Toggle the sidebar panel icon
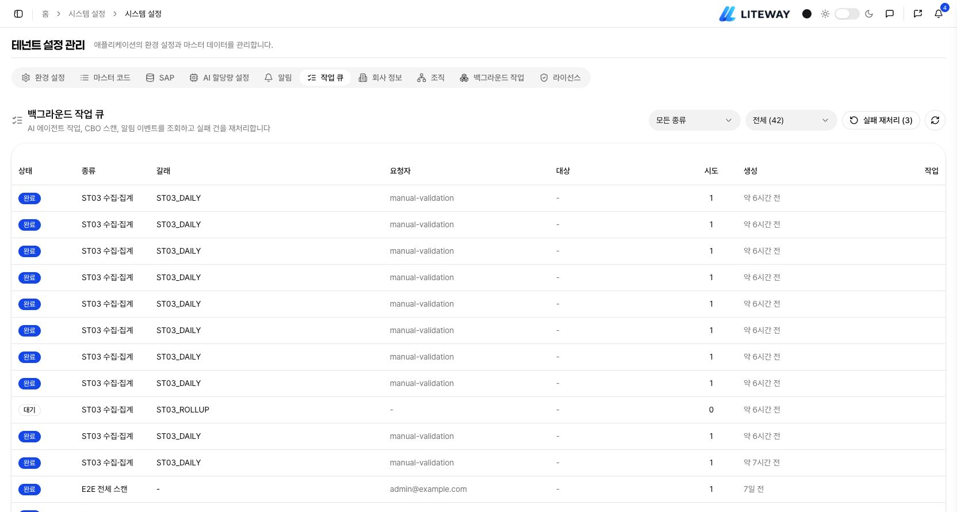This screenshot has height=512, width=957. click(x=18, y=14)
